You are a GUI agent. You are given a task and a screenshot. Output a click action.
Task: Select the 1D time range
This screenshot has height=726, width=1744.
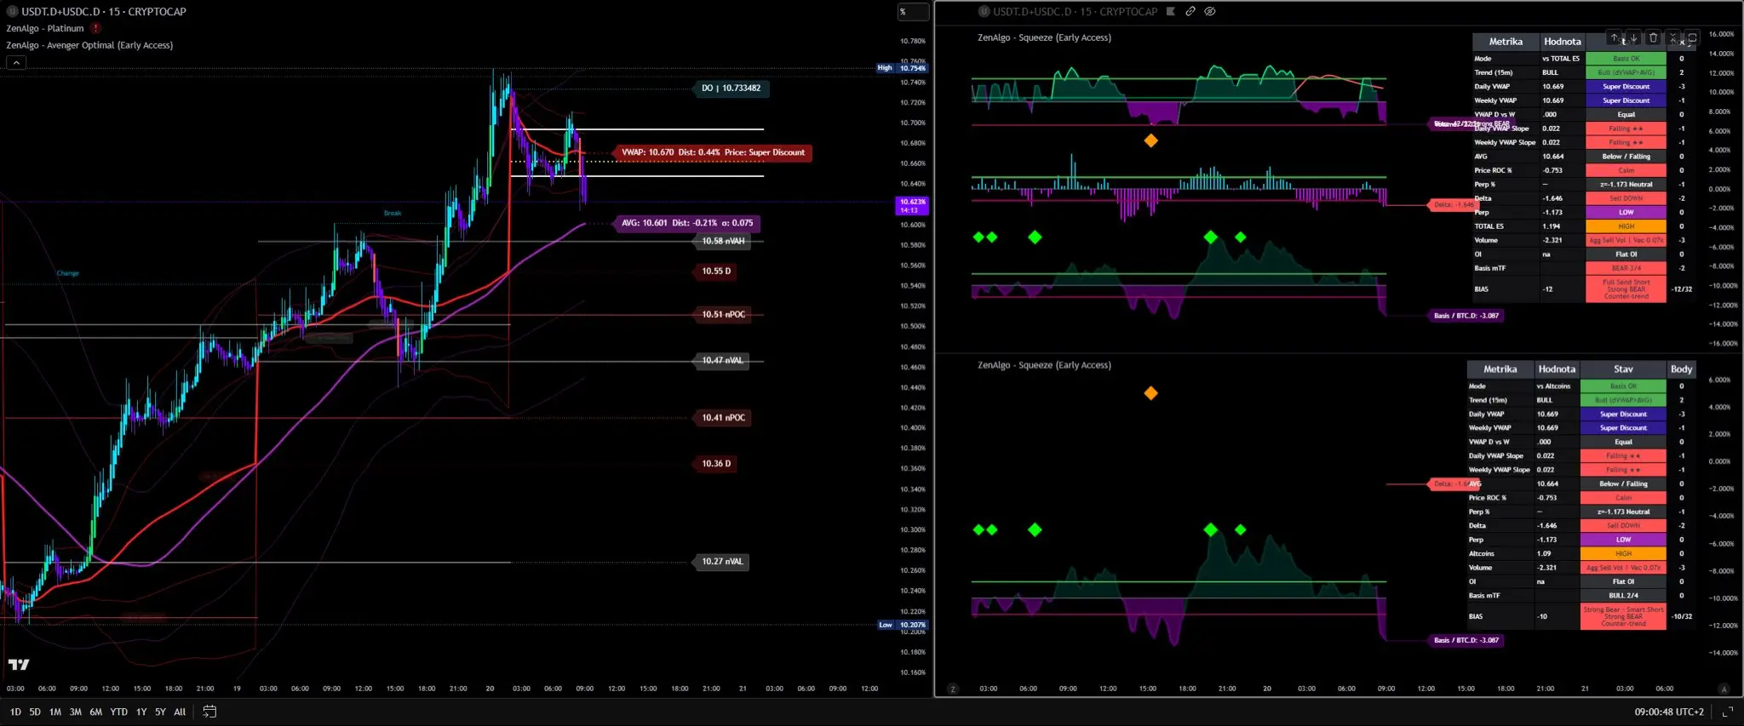coord(15,712)
